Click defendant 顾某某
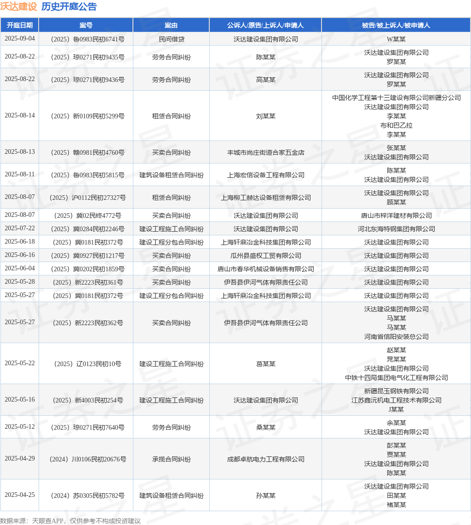This screenshot has width=471, height=525. coord(396,202)
